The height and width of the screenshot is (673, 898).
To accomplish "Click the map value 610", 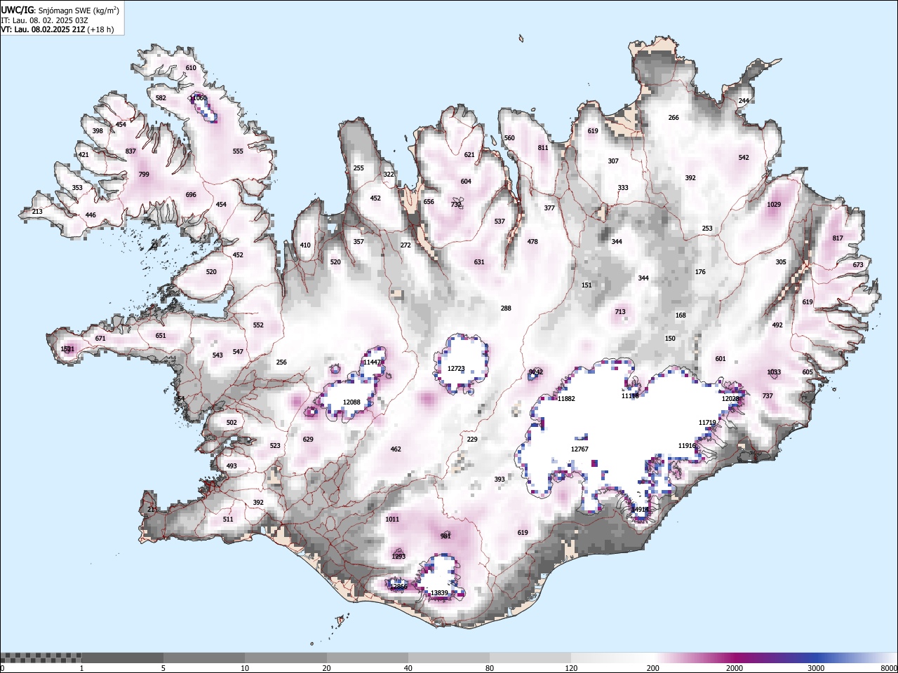I will coord(191,68).
